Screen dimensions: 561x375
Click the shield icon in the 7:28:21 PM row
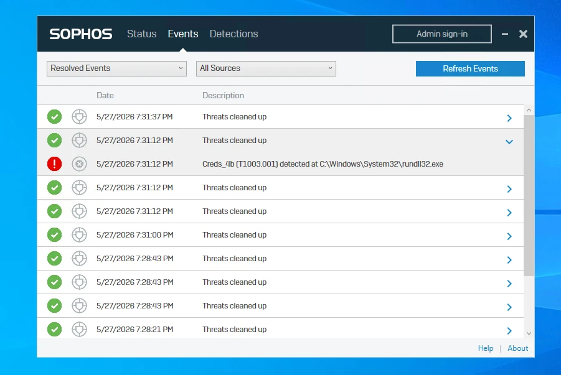click(x=79, y=329)
